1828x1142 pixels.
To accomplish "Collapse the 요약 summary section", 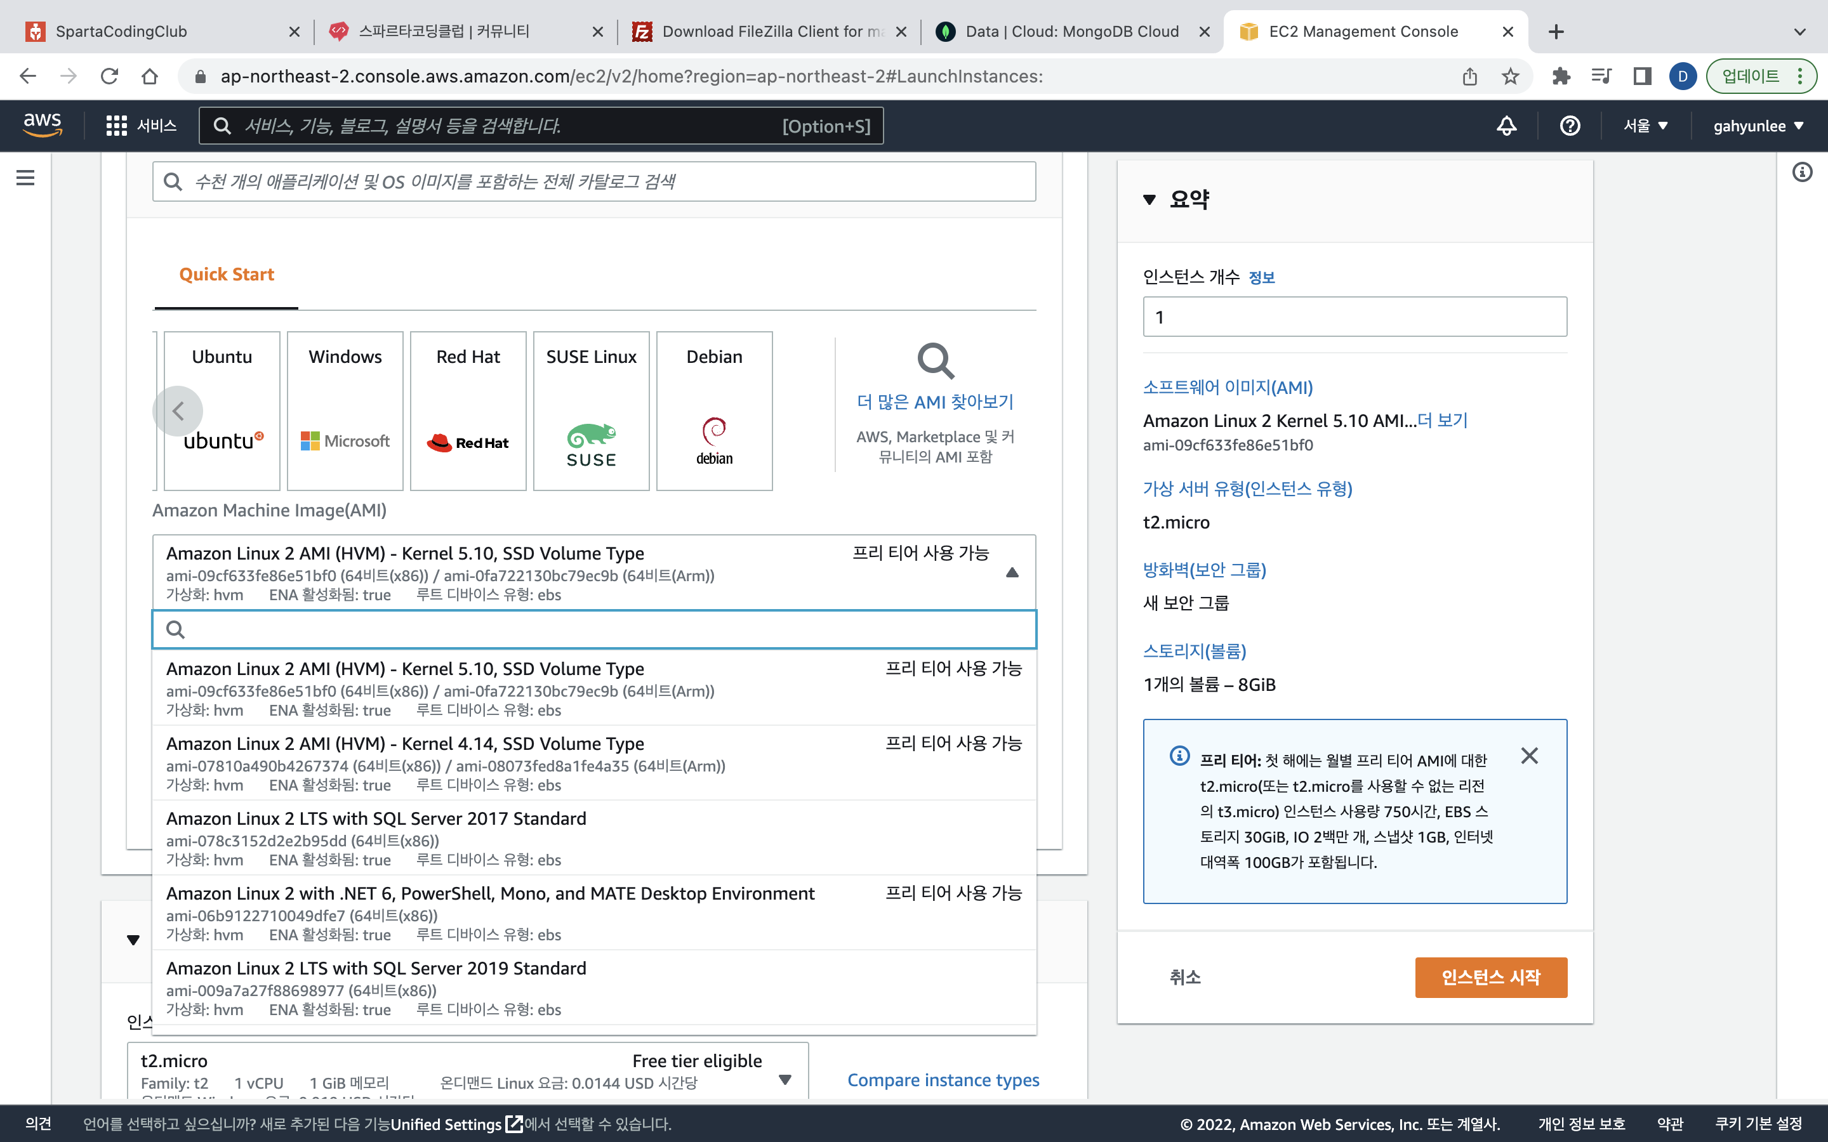I will tap(1149, 199).
